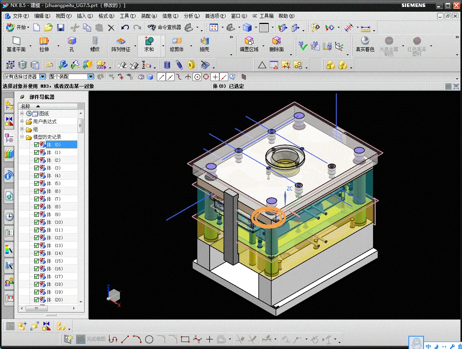Click the 名称 column header

tap(48, 106)
